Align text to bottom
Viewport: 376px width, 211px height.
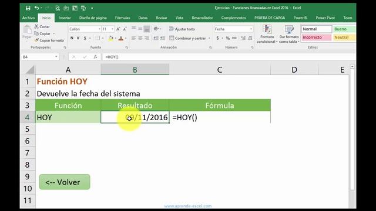(147, 29)
